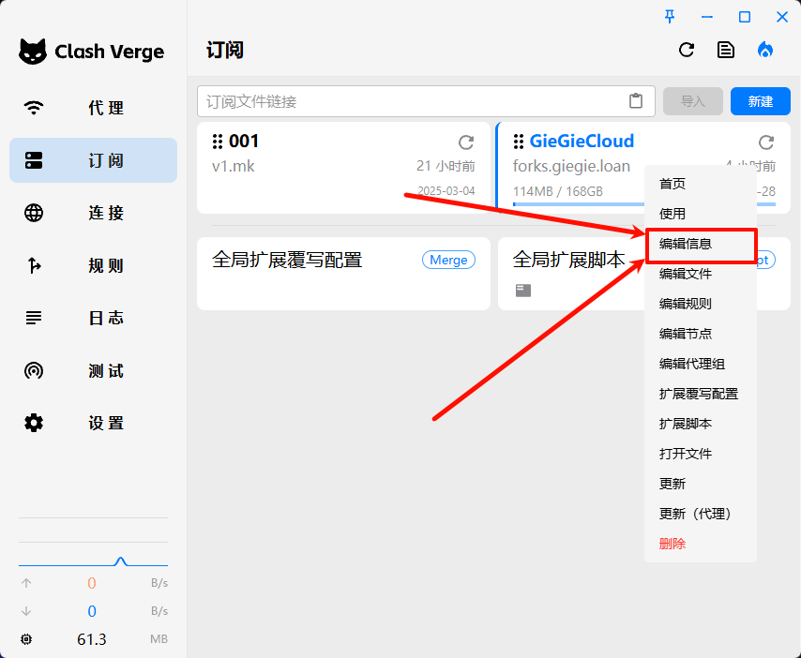Choose 使用 in the context menu

[x=701, y=214]
